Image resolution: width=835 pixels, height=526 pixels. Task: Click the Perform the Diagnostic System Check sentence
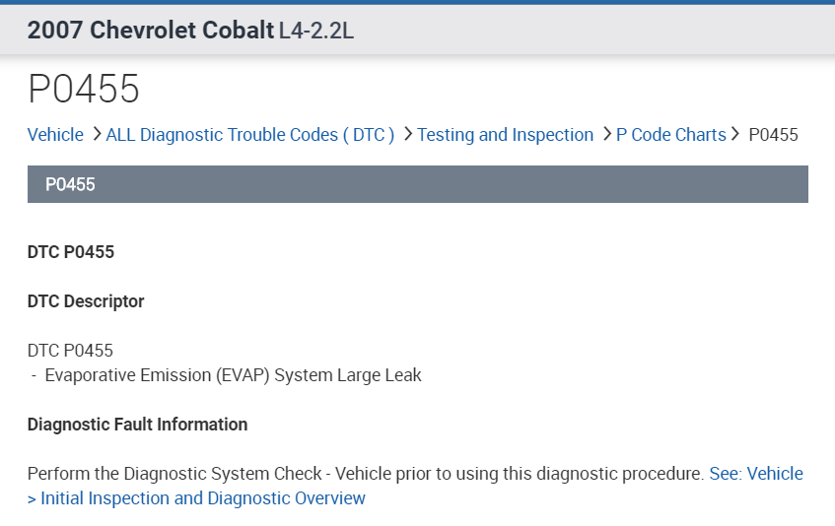365,474
